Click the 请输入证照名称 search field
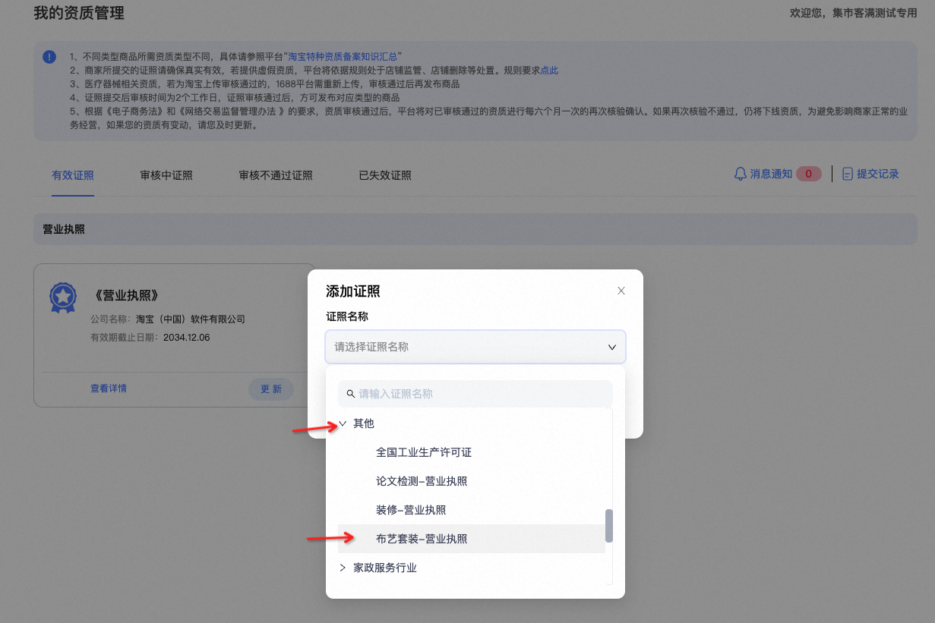935x623 pixels. 475,394
